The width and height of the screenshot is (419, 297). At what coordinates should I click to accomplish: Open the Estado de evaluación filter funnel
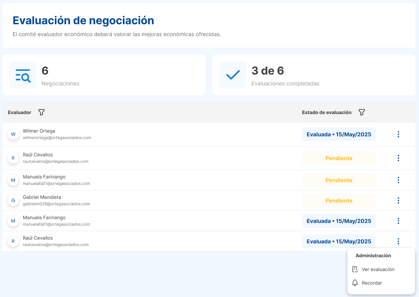(362, 112)
